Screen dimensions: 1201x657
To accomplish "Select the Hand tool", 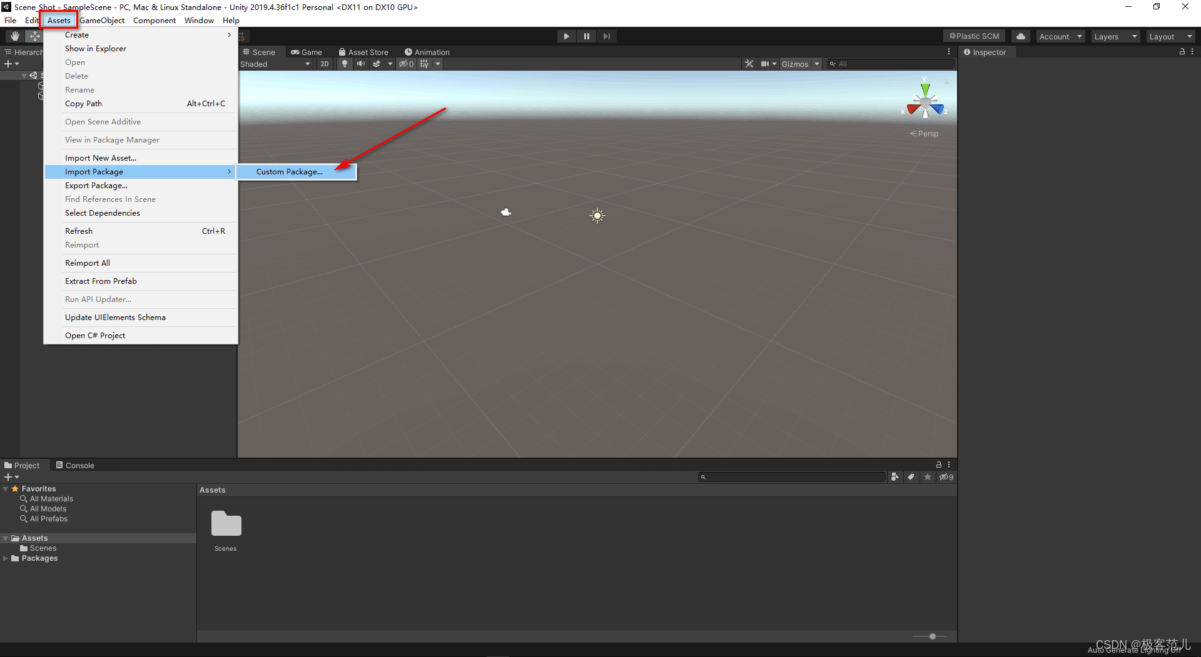I will click(14, 36).
